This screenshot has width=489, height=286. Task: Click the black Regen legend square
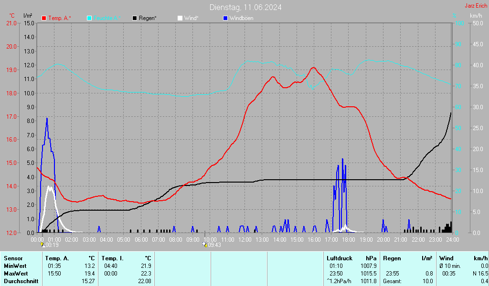coord(135,18)
